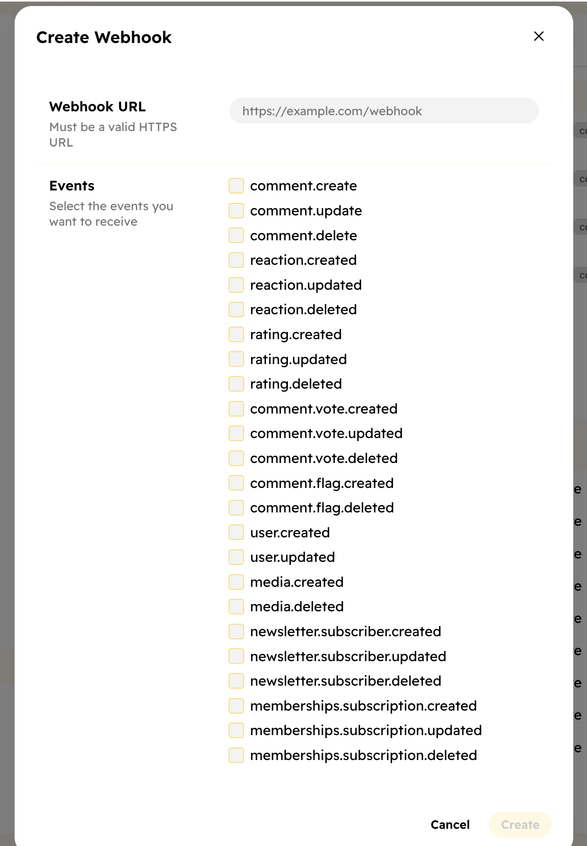Select the comment.vote.deleted checkbox
Image resolution: width=587 pixels, height=846 pixels.
[236, 458]
